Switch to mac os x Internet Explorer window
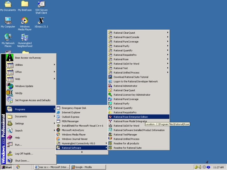The image size is (227, 170). [x=52, y=167]
